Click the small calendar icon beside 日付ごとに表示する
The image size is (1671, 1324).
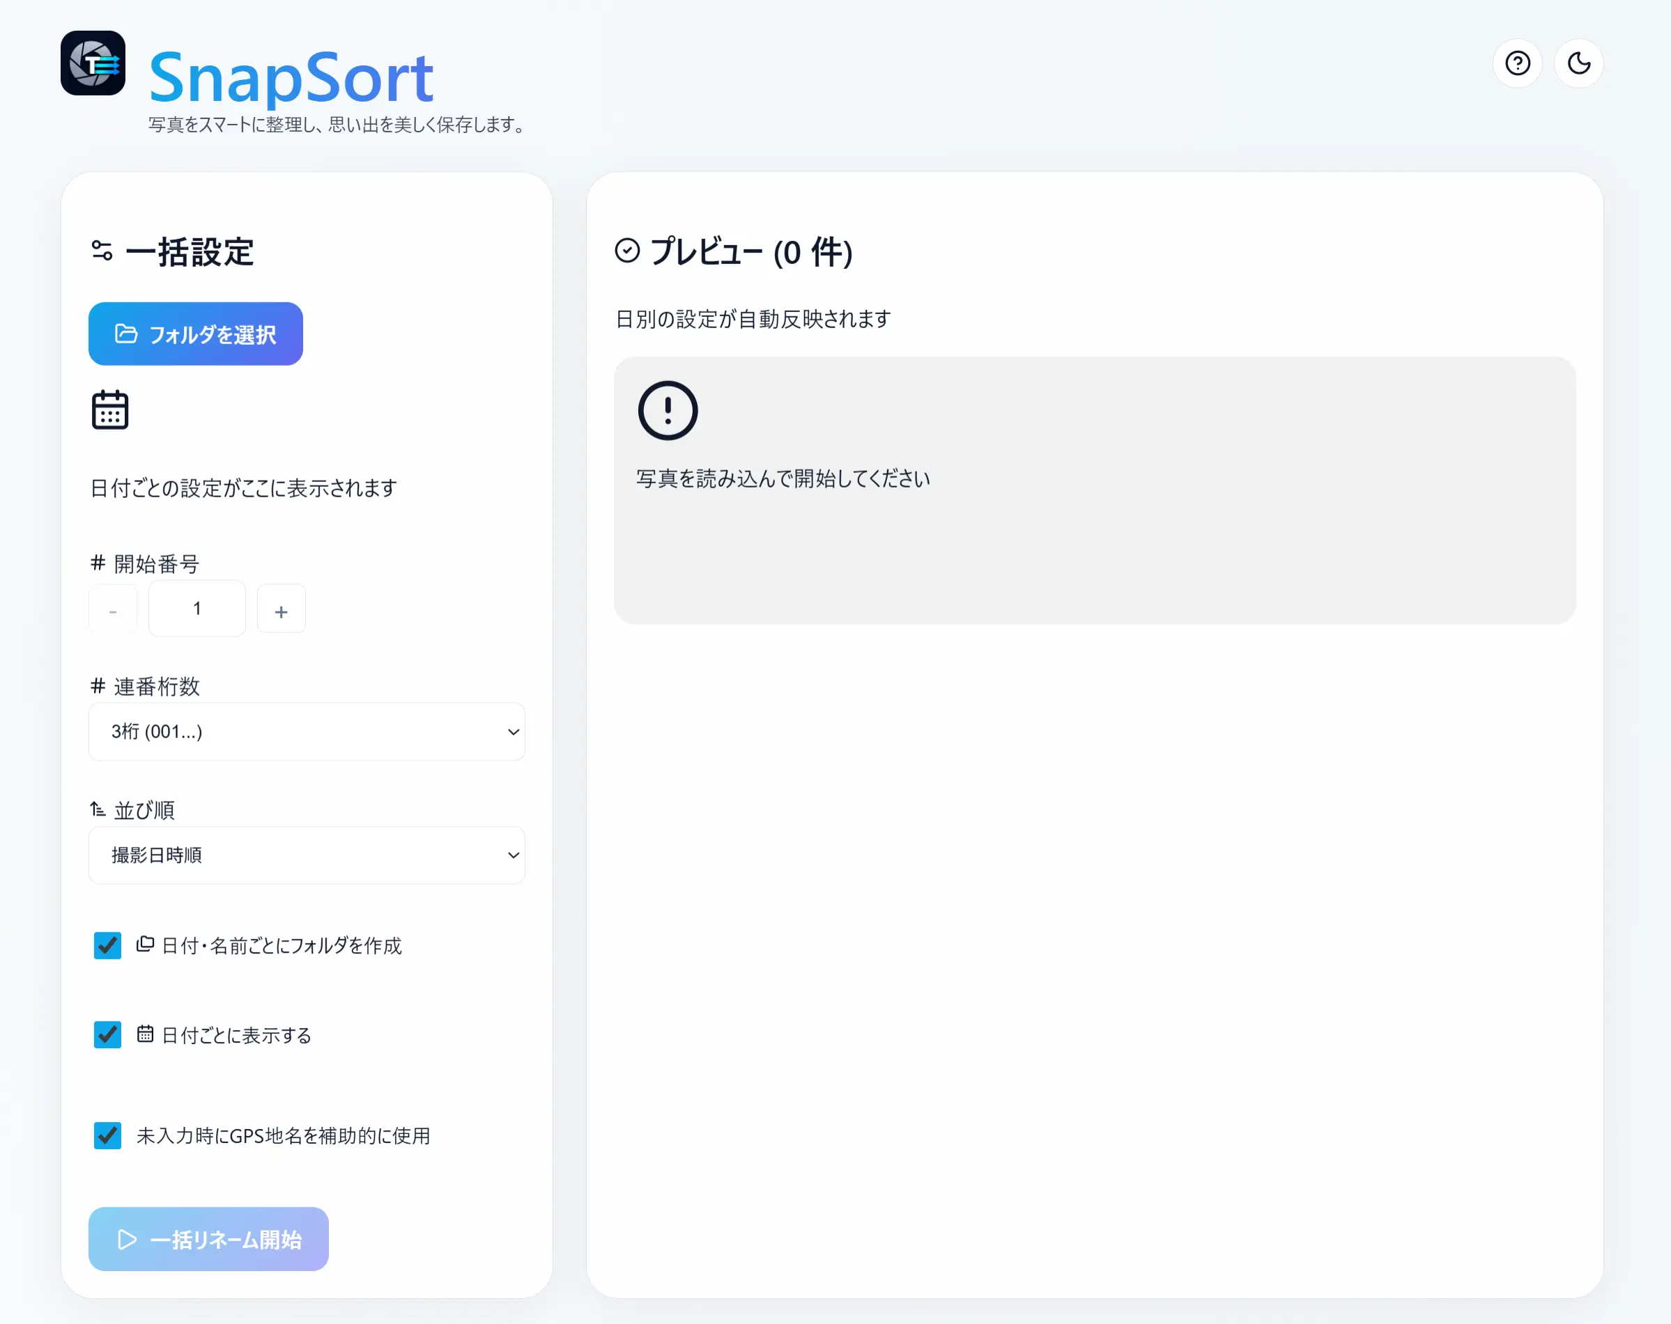(145, 1034)
